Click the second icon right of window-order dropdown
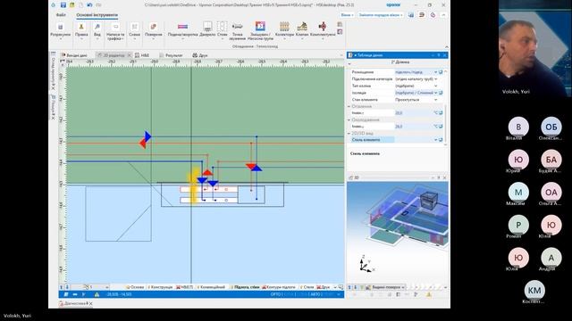Screen dimensions: 572x321 (x=422, y=15)
